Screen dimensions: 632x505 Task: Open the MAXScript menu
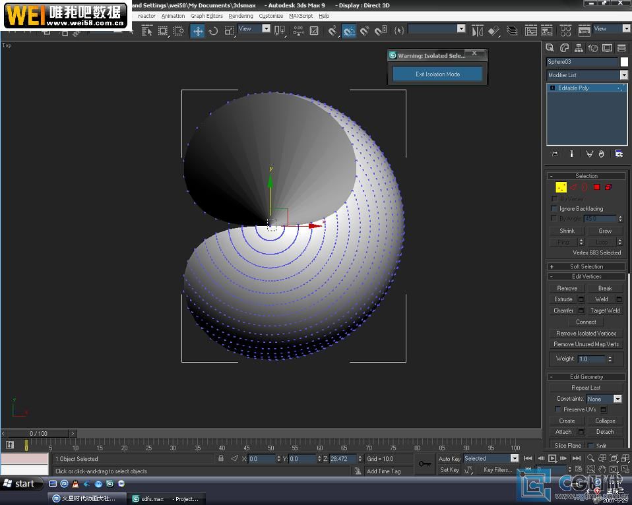pyautogui.click(x=301, y=16)
